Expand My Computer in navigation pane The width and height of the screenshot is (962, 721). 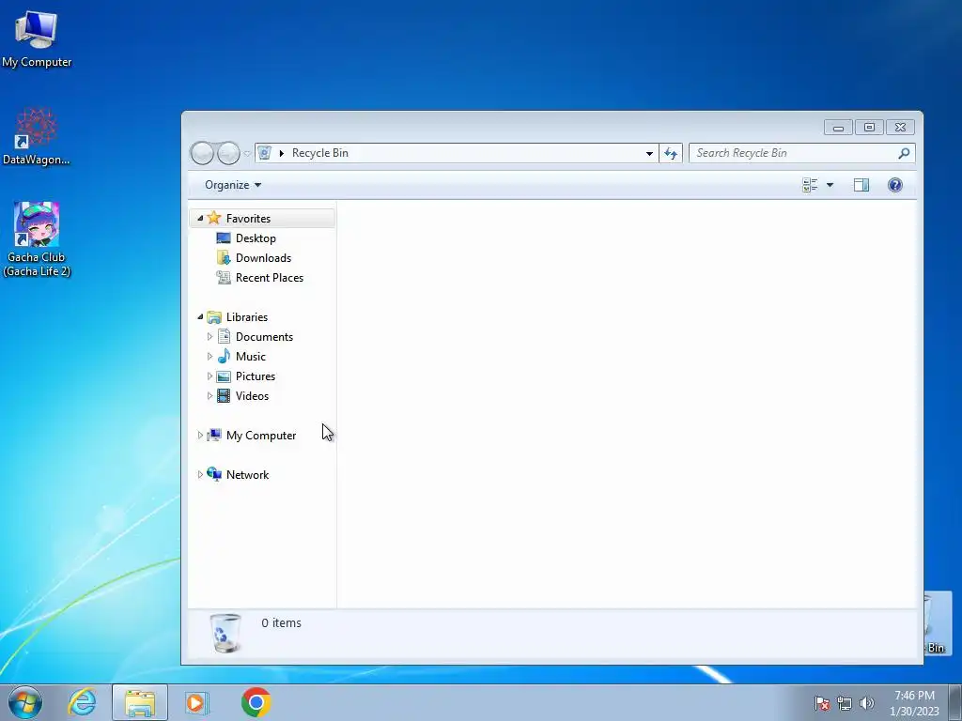tap(200, 436)
